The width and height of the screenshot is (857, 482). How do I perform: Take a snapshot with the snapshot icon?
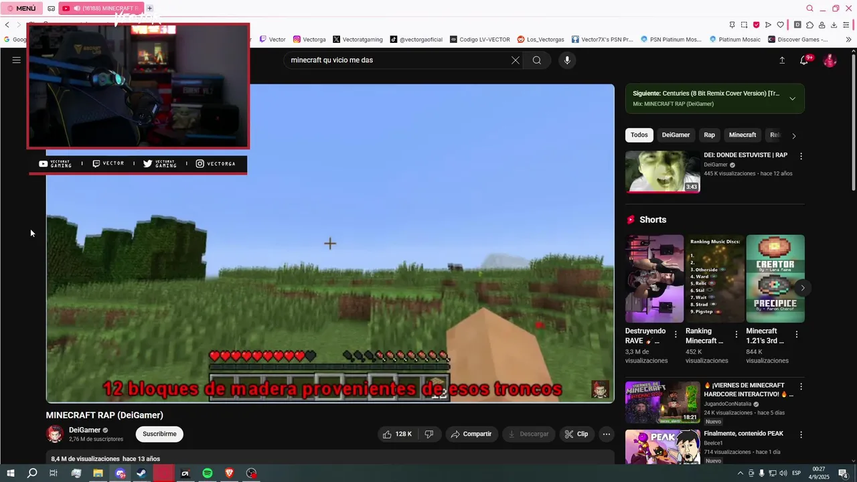pyautogui.click(x=744, y=25)
